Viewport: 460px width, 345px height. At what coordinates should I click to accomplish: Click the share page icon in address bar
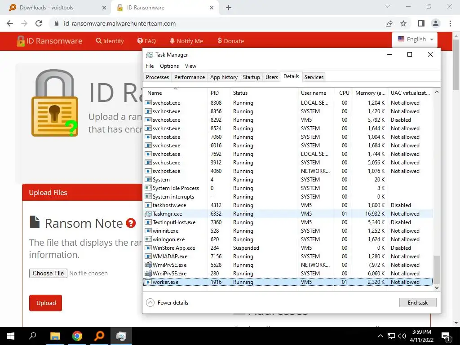coord(389,23)
